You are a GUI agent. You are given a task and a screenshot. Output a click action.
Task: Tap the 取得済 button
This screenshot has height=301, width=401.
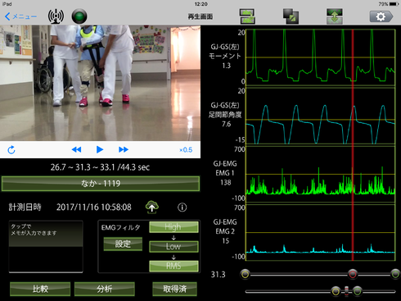click(x=174, y=289)
